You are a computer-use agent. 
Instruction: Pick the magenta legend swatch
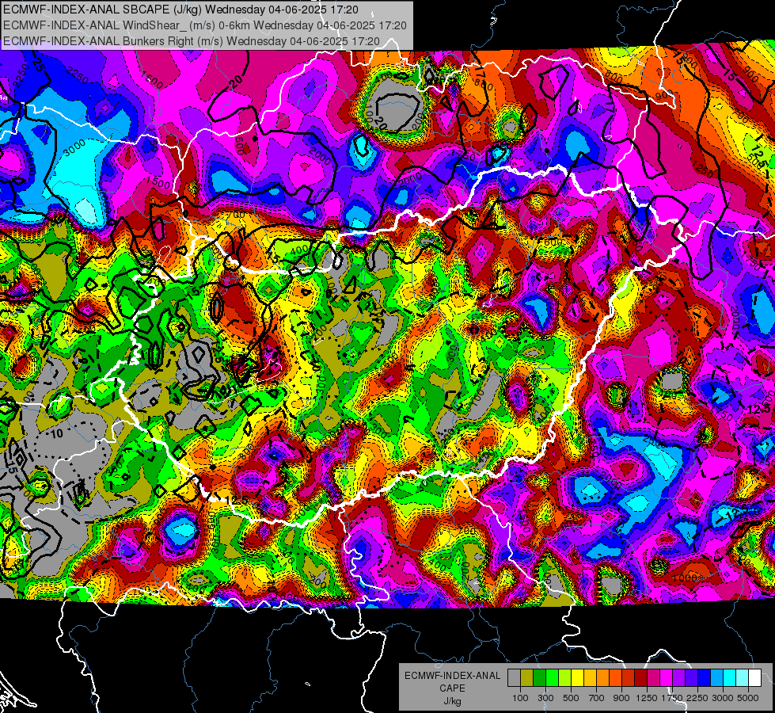click(667, 678)
